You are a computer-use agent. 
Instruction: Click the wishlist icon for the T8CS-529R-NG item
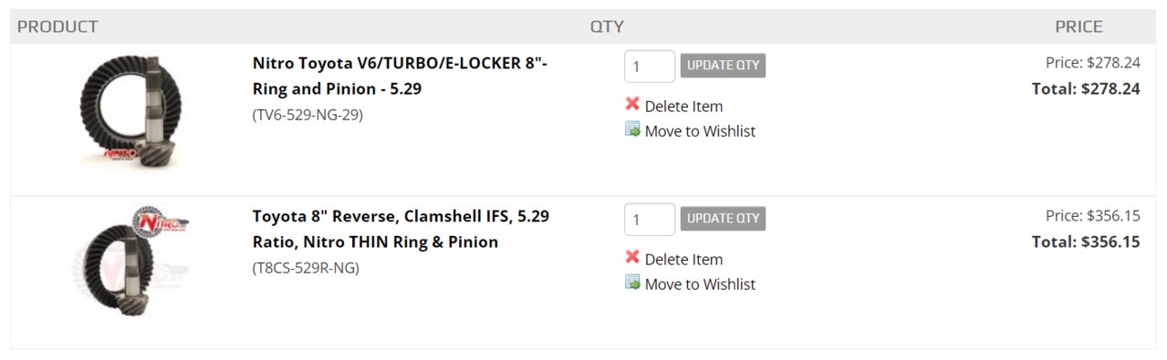(x=632, y=283)
